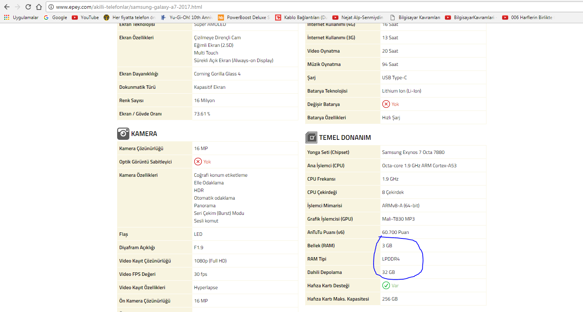Click the 'ARMv8-A (64-bit)' architecture value
Screen dimensions: 583x312
point(401,206)
